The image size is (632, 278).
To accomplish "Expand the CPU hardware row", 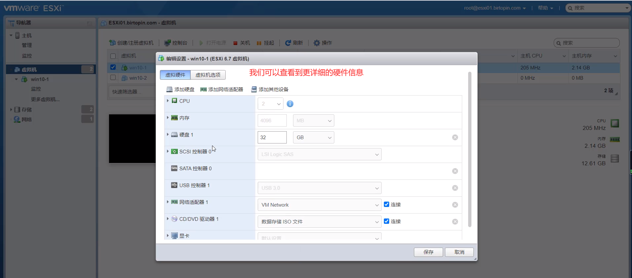I will 168,101.
